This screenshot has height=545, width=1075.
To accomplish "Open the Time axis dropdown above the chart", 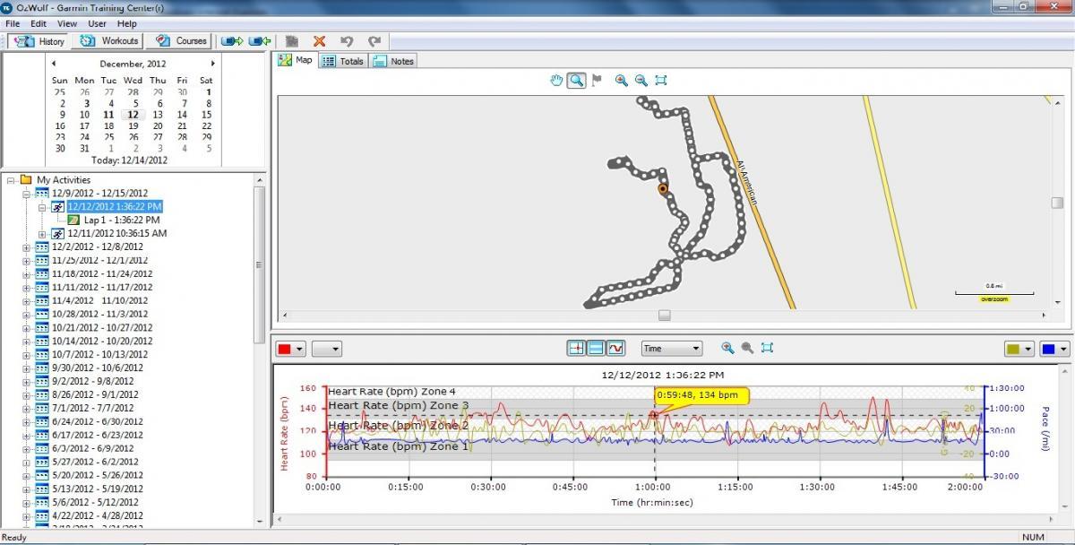I will point(670,348).
